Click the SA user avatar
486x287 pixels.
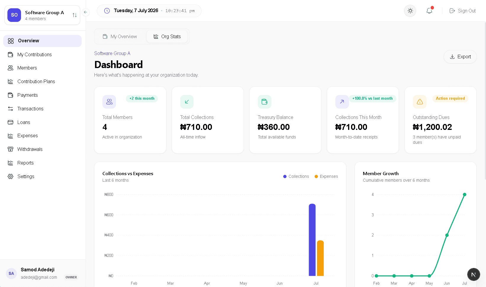point(11,274)
